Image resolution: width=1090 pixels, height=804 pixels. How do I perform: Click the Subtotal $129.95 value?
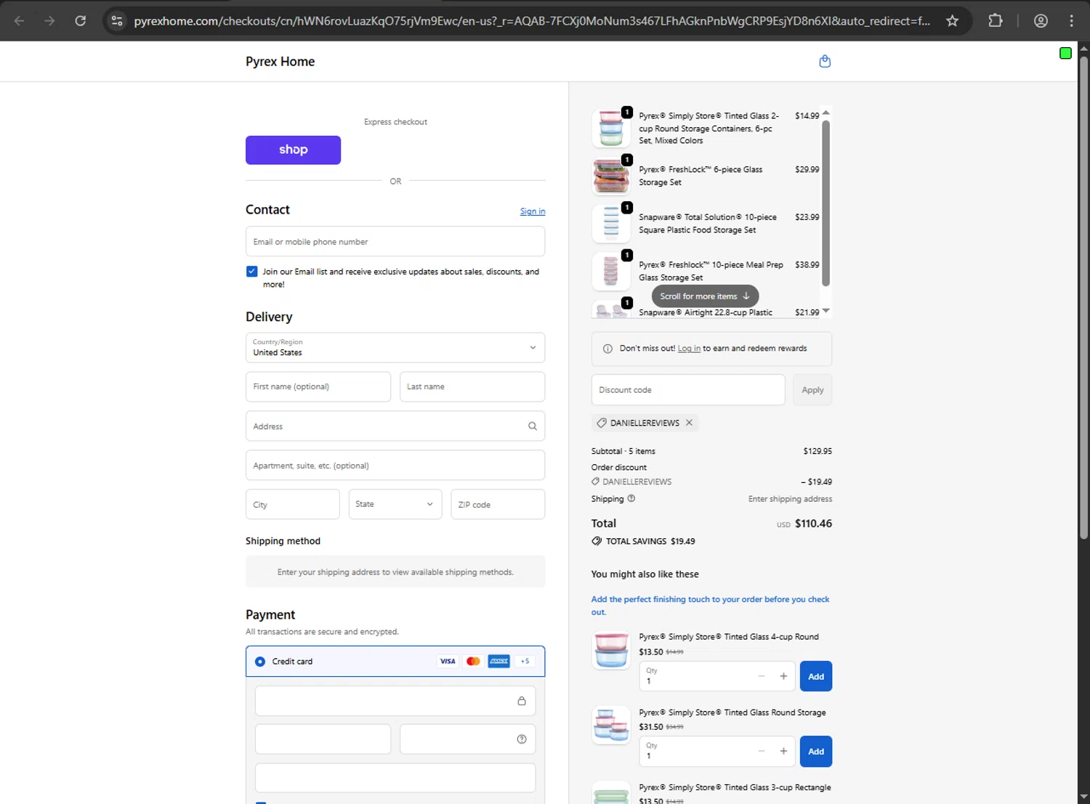click(x=817, y=451)
